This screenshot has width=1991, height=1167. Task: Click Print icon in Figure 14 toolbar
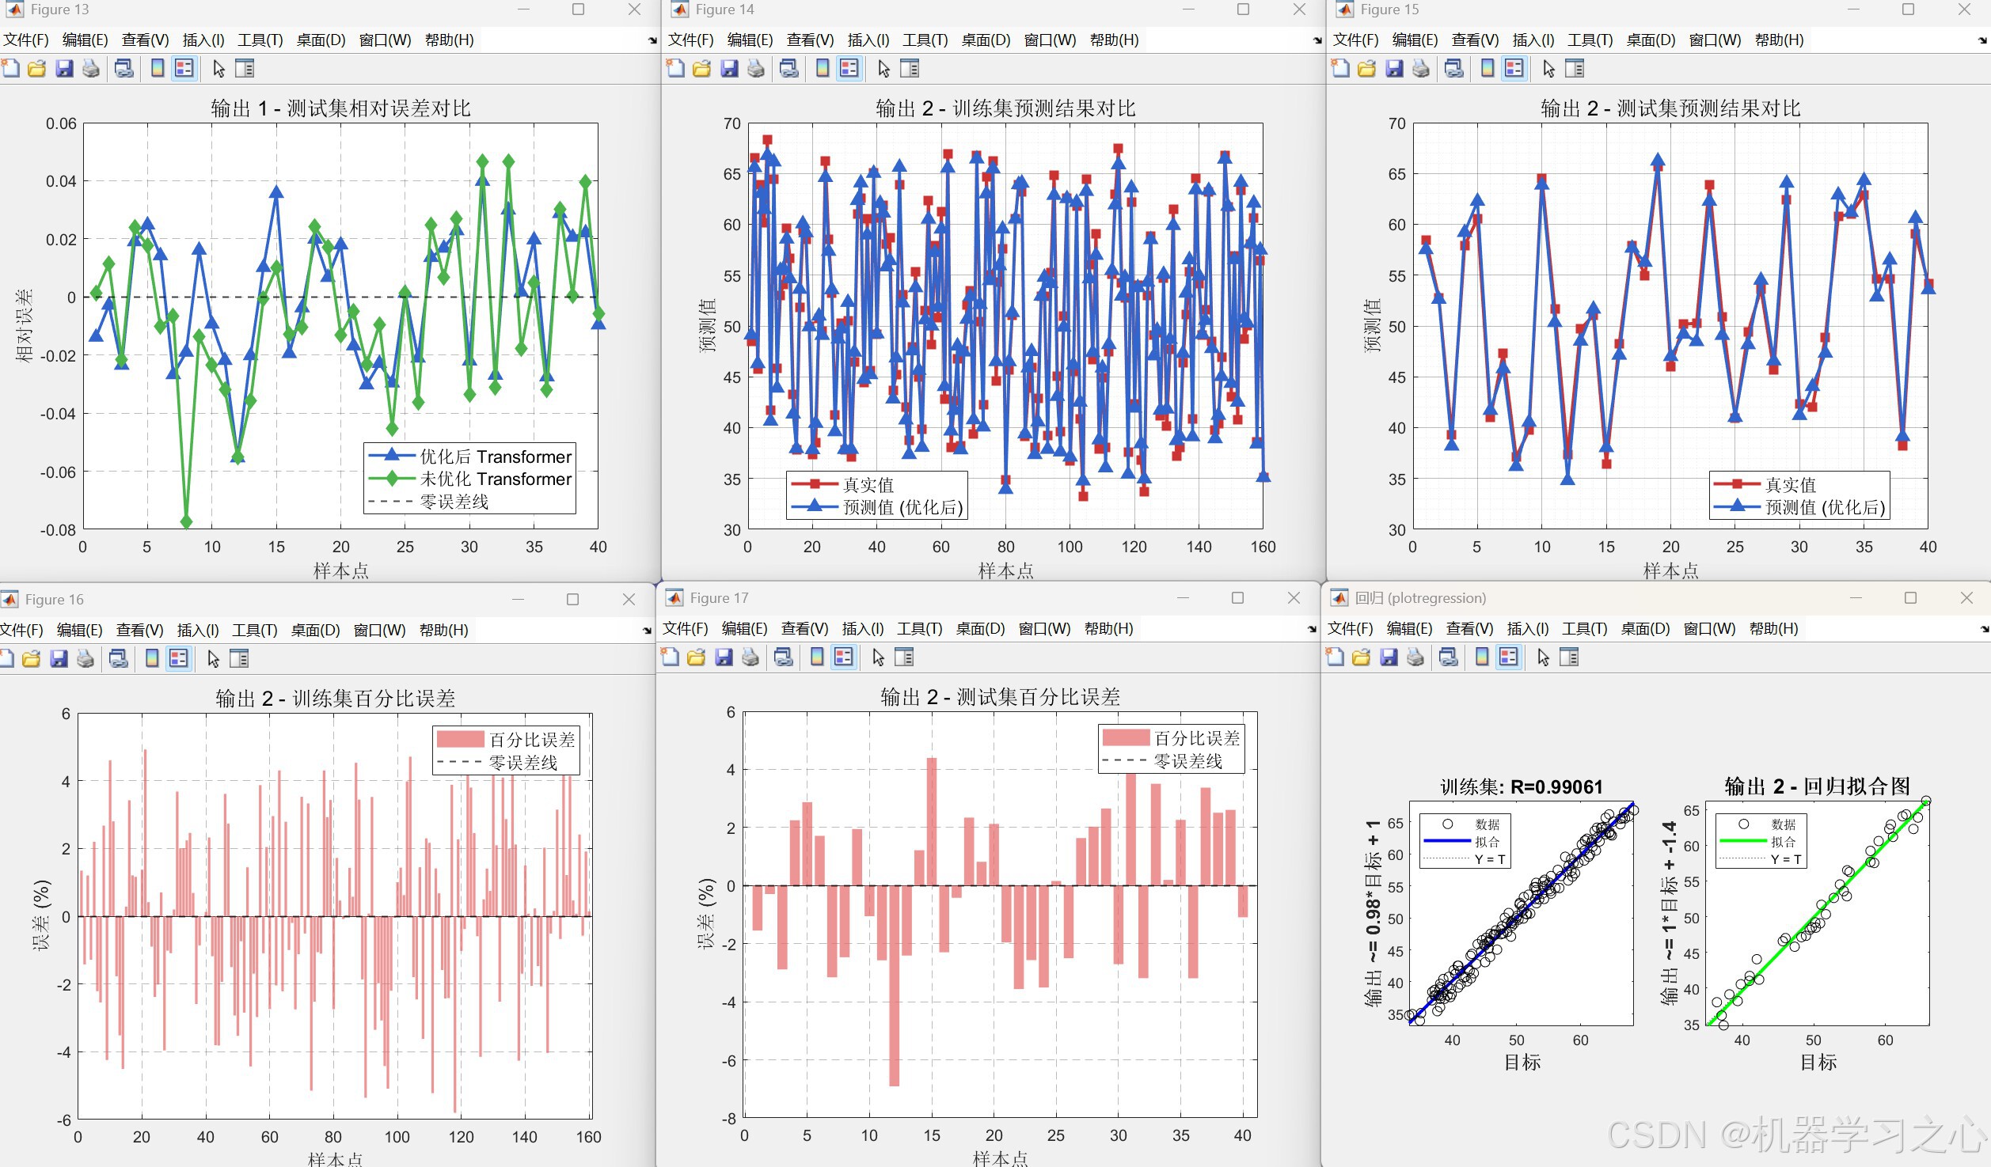[756, 69]
